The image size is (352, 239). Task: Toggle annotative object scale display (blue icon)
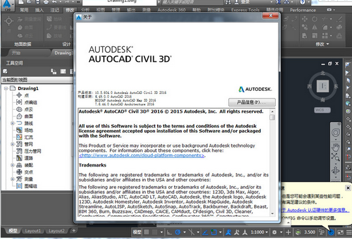[229, 232]
